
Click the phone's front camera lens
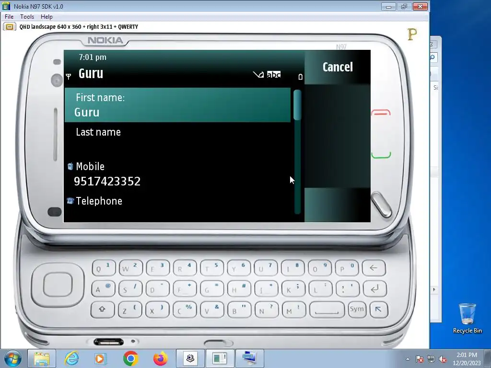point(57,80)
